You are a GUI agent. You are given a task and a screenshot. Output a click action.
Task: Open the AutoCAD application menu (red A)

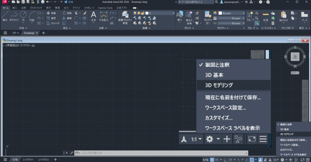(x=5, y=2)
